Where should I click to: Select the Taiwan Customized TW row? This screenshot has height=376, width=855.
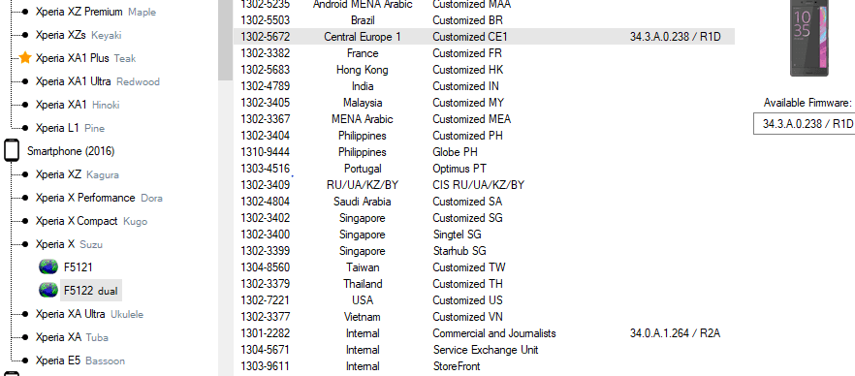click(484, 267)
